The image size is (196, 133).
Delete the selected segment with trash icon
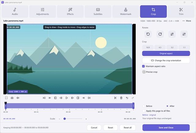click(121, 98)
